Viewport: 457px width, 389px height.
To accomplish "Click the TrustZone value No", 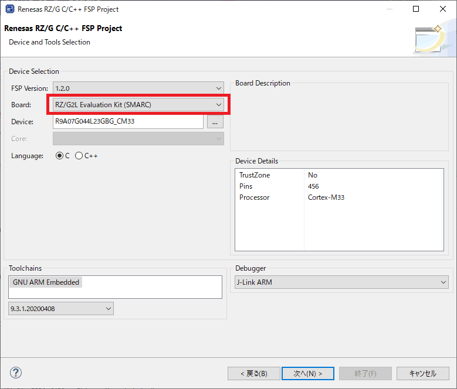I will [x=313, y=175].
